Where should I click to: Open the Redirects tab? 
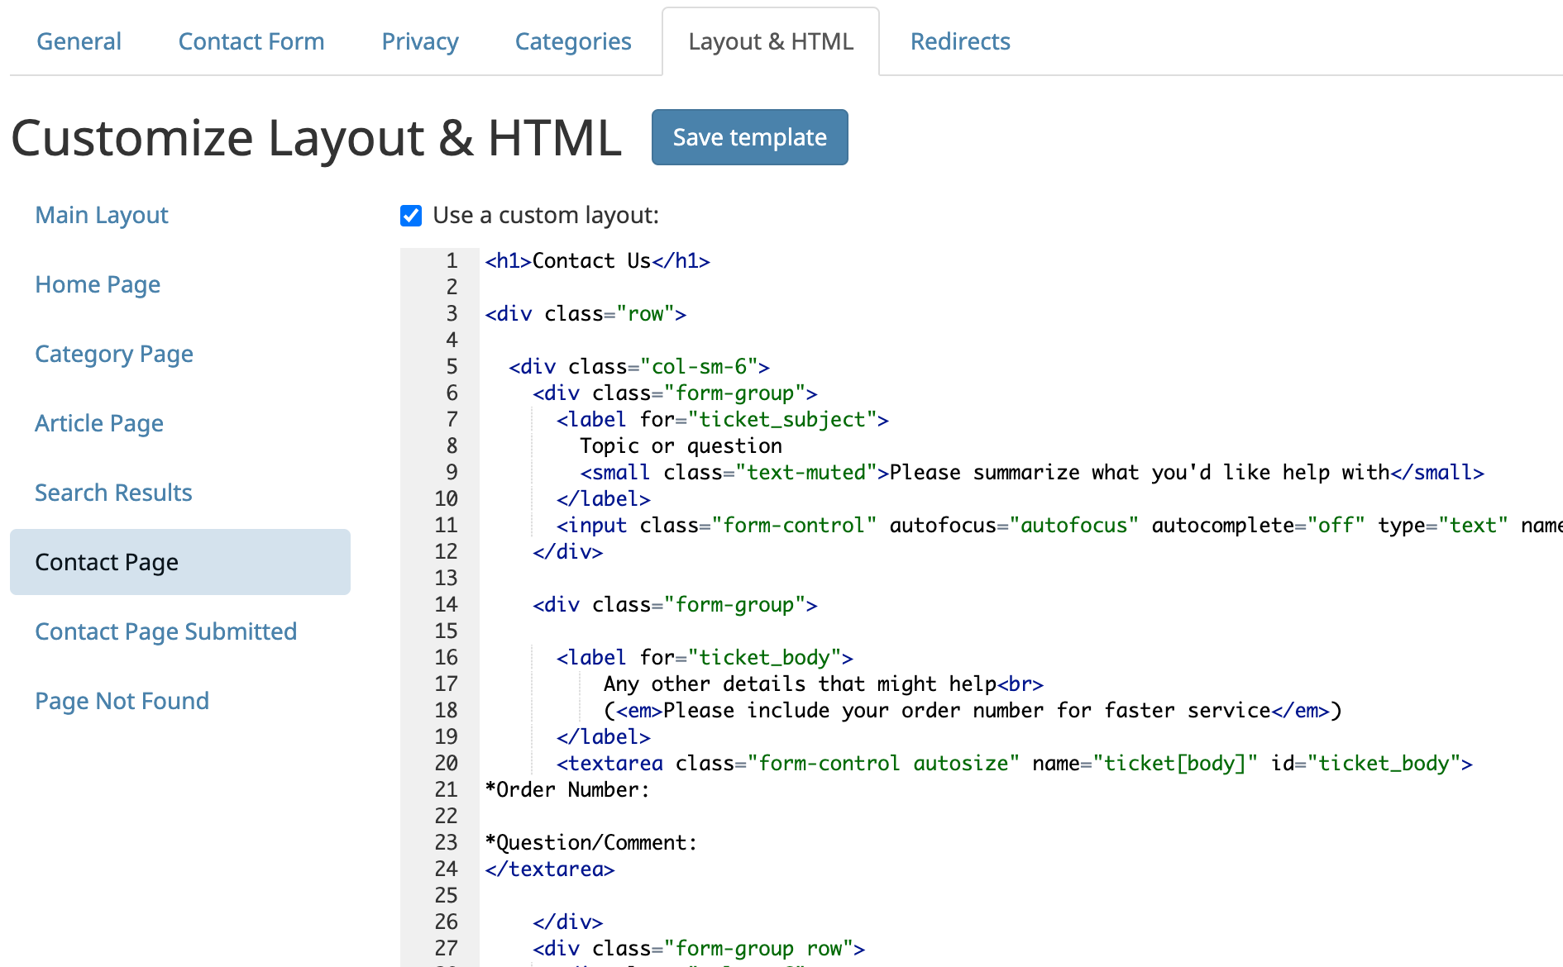[x=960, y=41]
